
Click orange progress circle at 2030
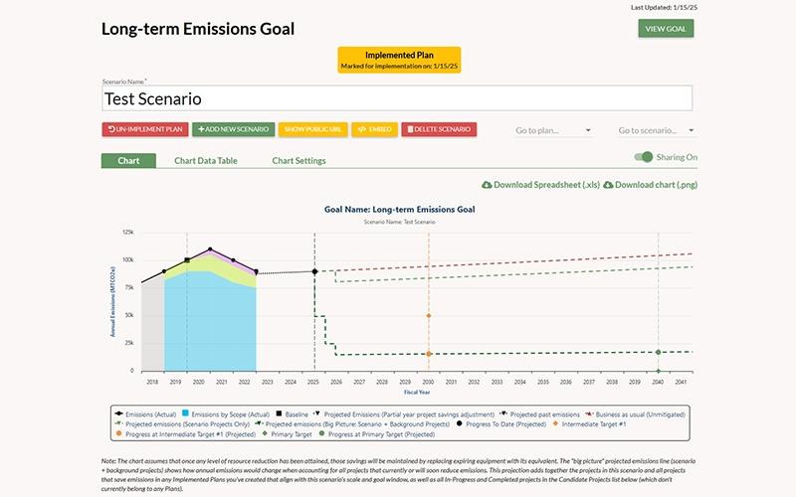[429, 354]
